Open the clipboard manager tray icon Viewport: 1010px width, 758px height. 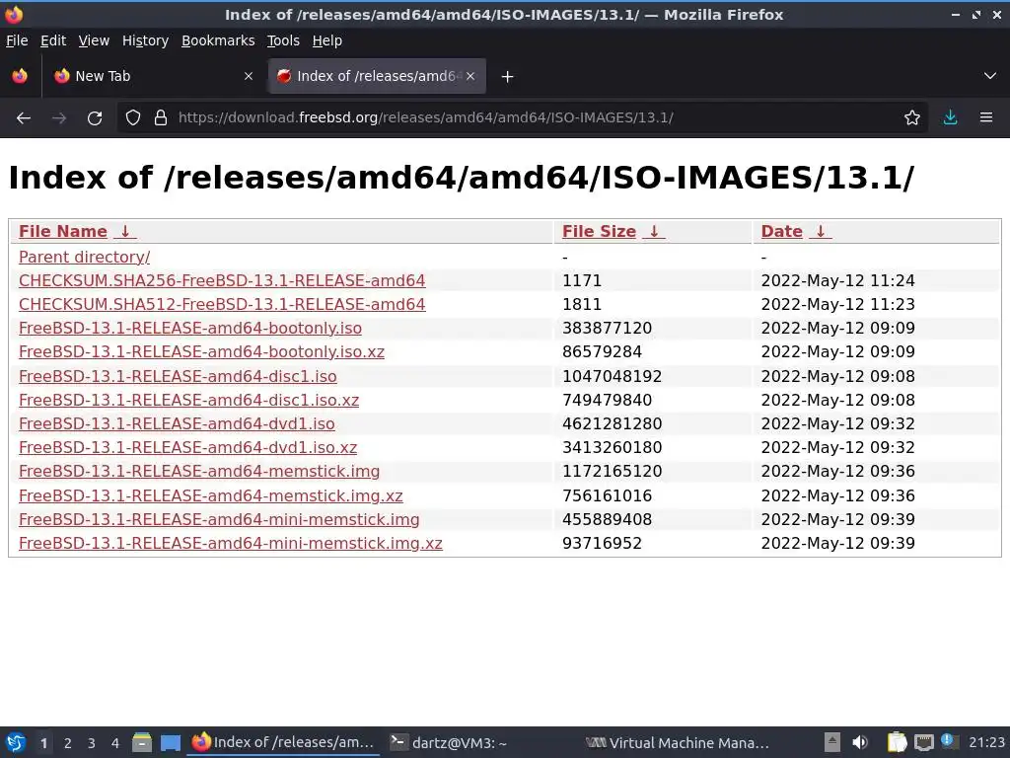(x=897, y=742)
